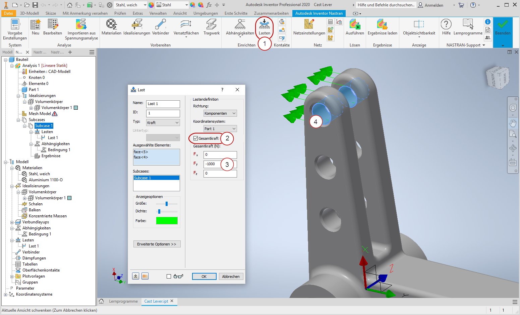Click Erweiterte Optionen button
This screenshot has width=520, height=315.
[157, 244]
